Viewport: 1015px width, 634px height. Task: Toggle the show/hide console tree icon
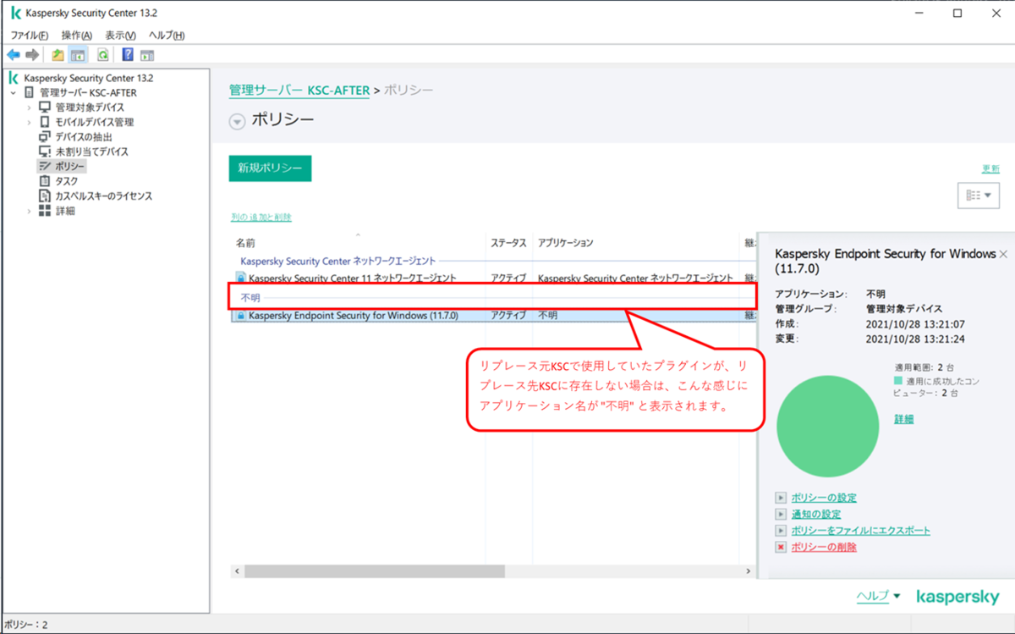pyautogui.click(x=78, y=55)
